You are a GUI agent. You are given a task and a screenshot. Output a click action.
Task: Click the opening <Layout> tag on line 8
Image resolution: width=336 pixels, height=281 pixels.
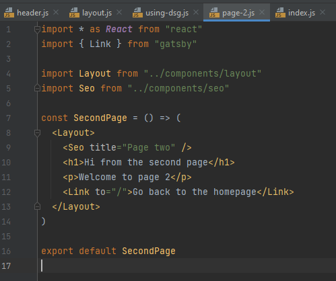tap(73, 133)
